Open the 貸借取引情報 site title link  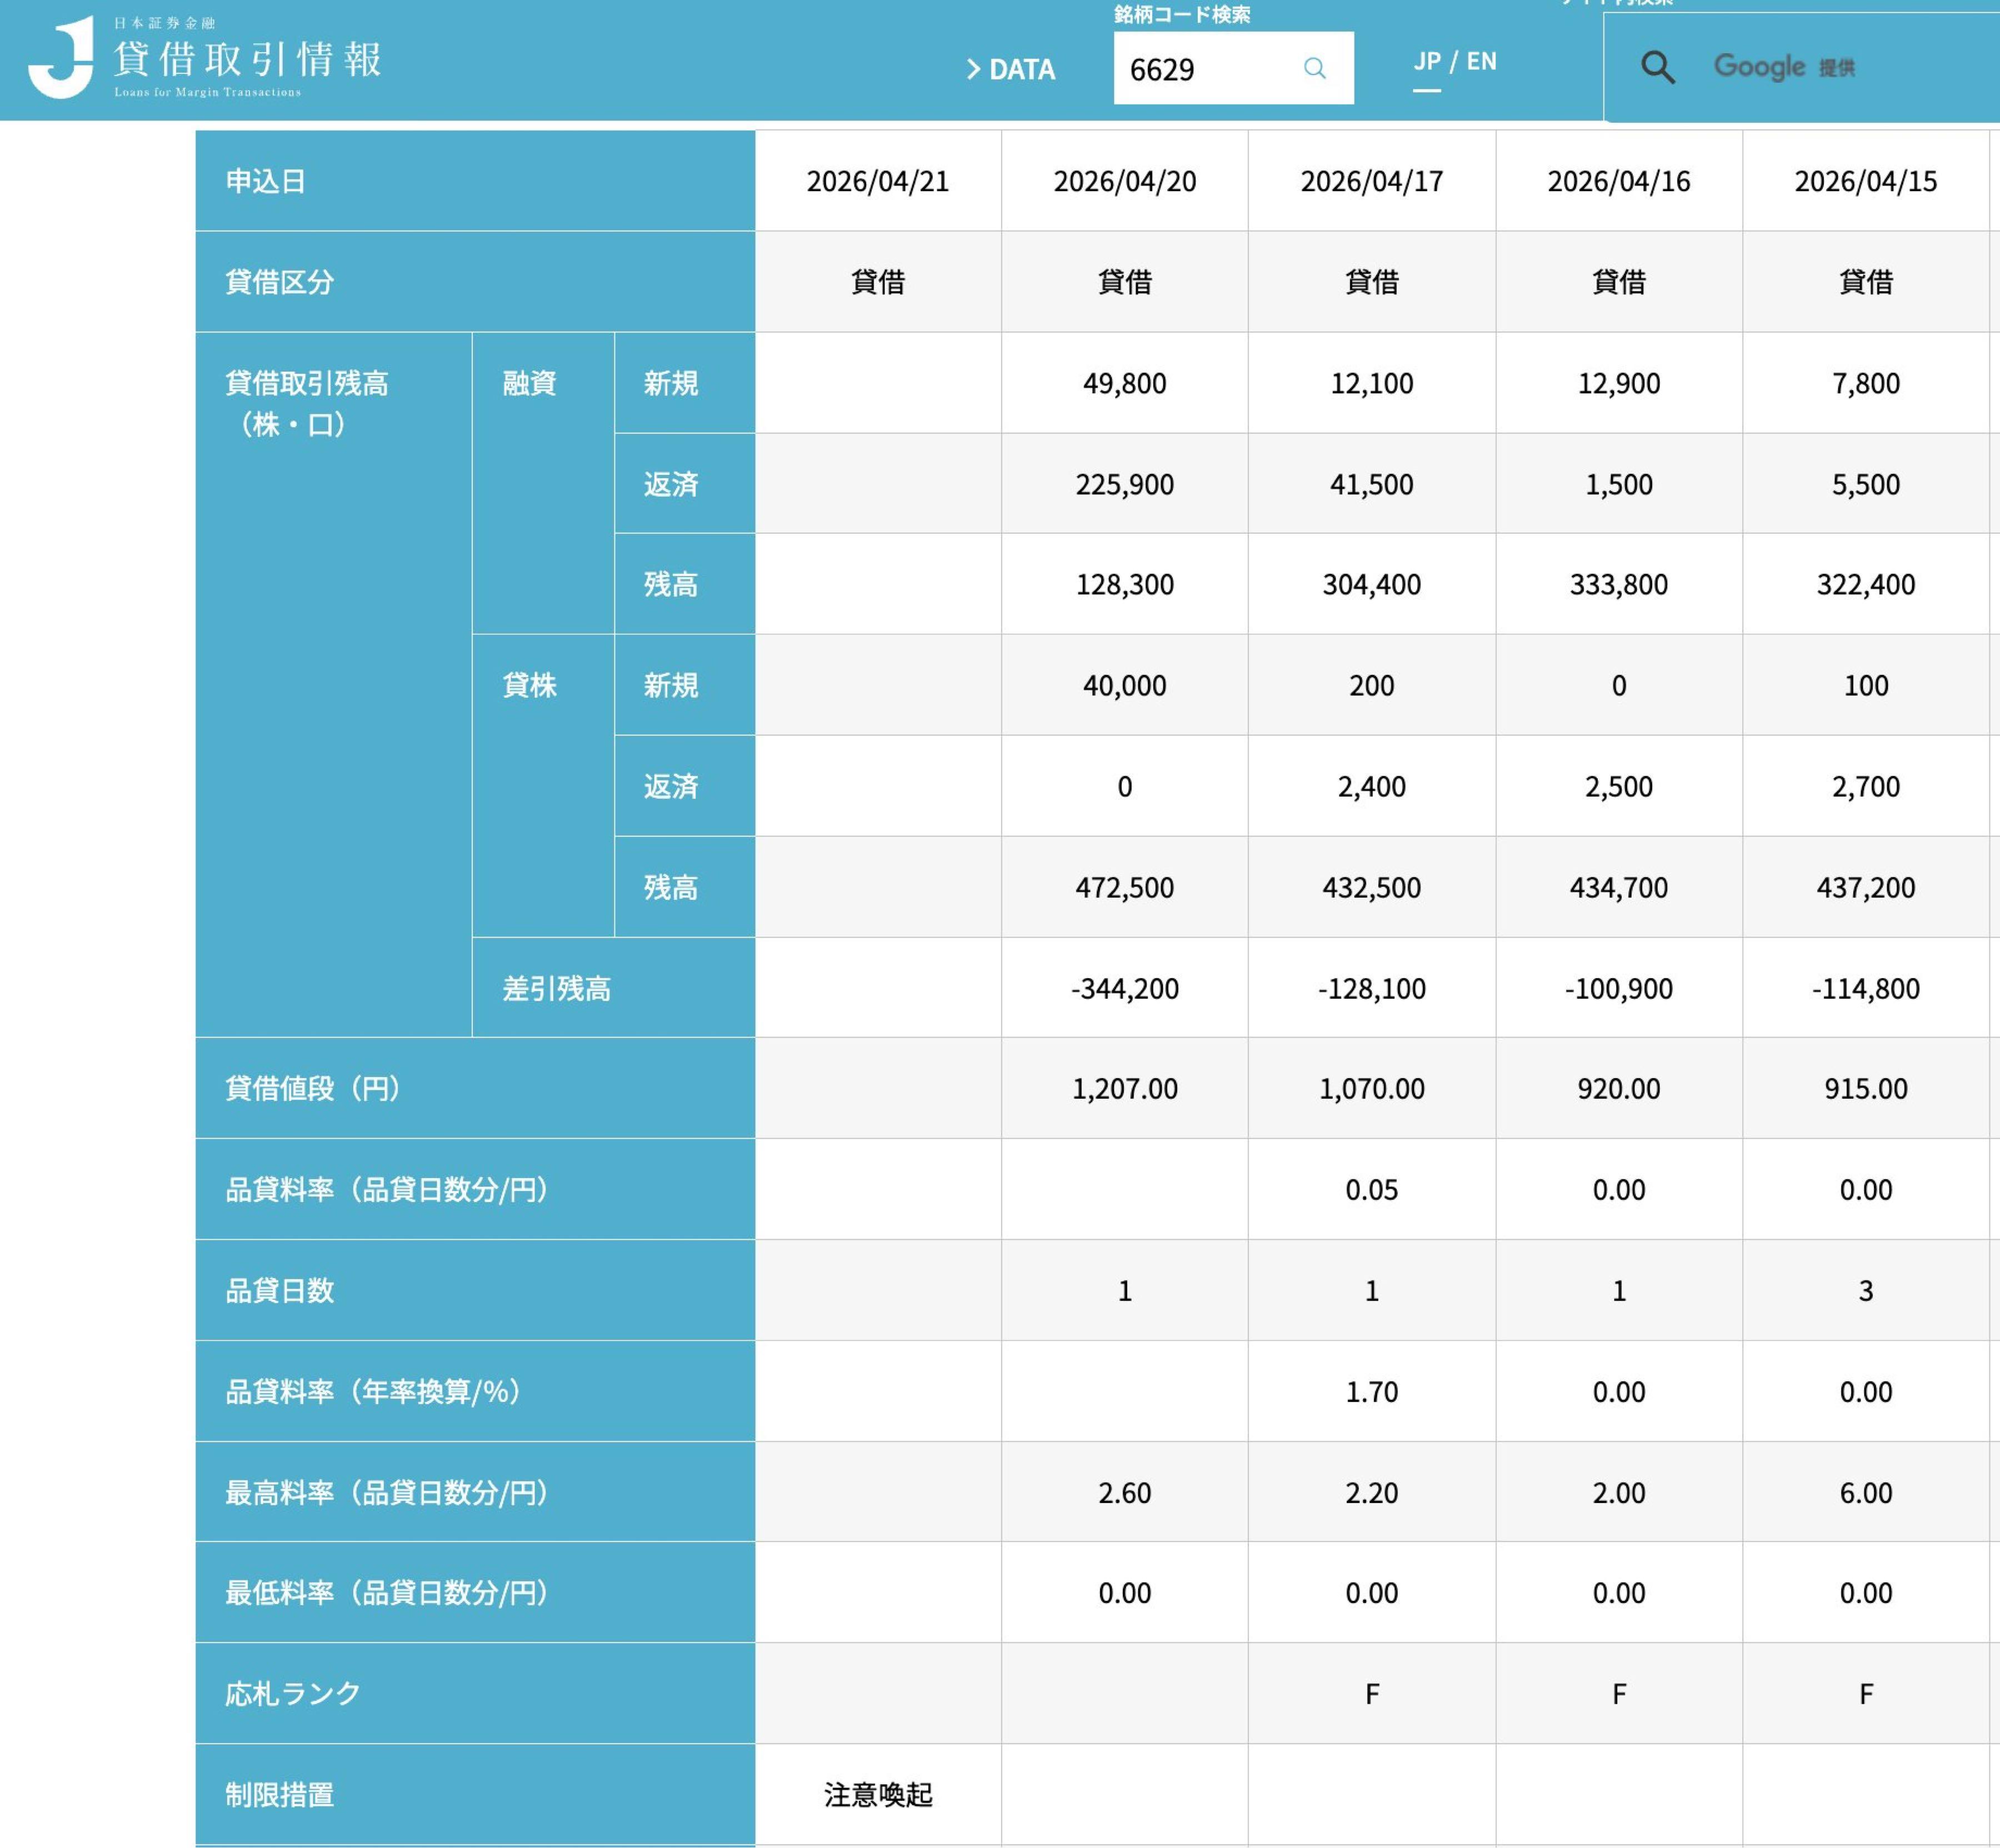(x=247, y=59)
